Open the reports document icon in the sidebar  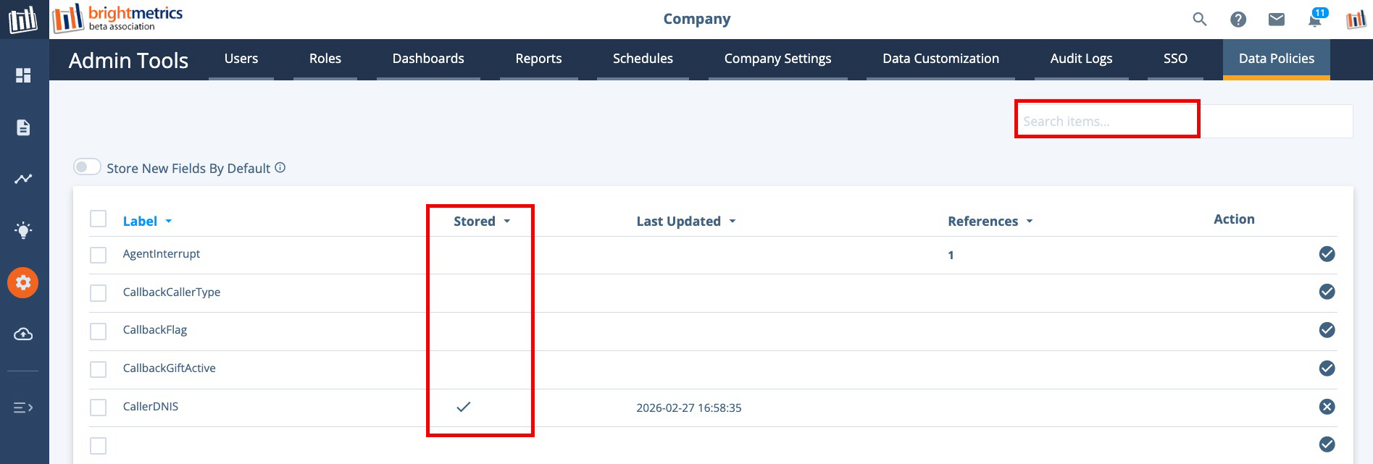(23, 127)
